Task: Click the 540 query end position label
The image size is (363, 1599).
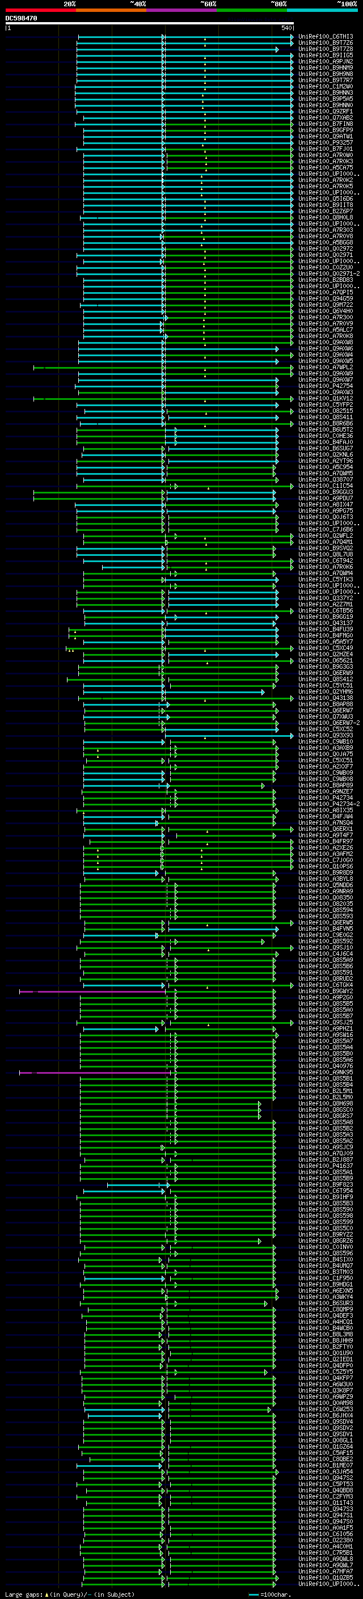Action: 286,28
